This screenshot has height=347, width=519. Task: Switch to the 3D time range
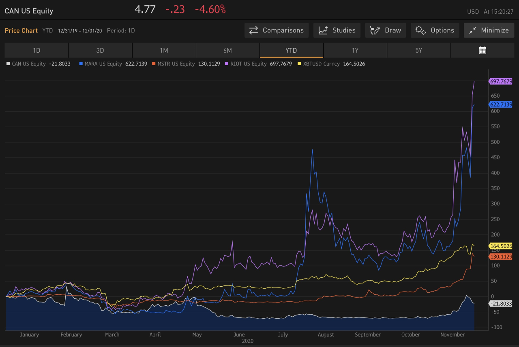click(x=100, y=51)
